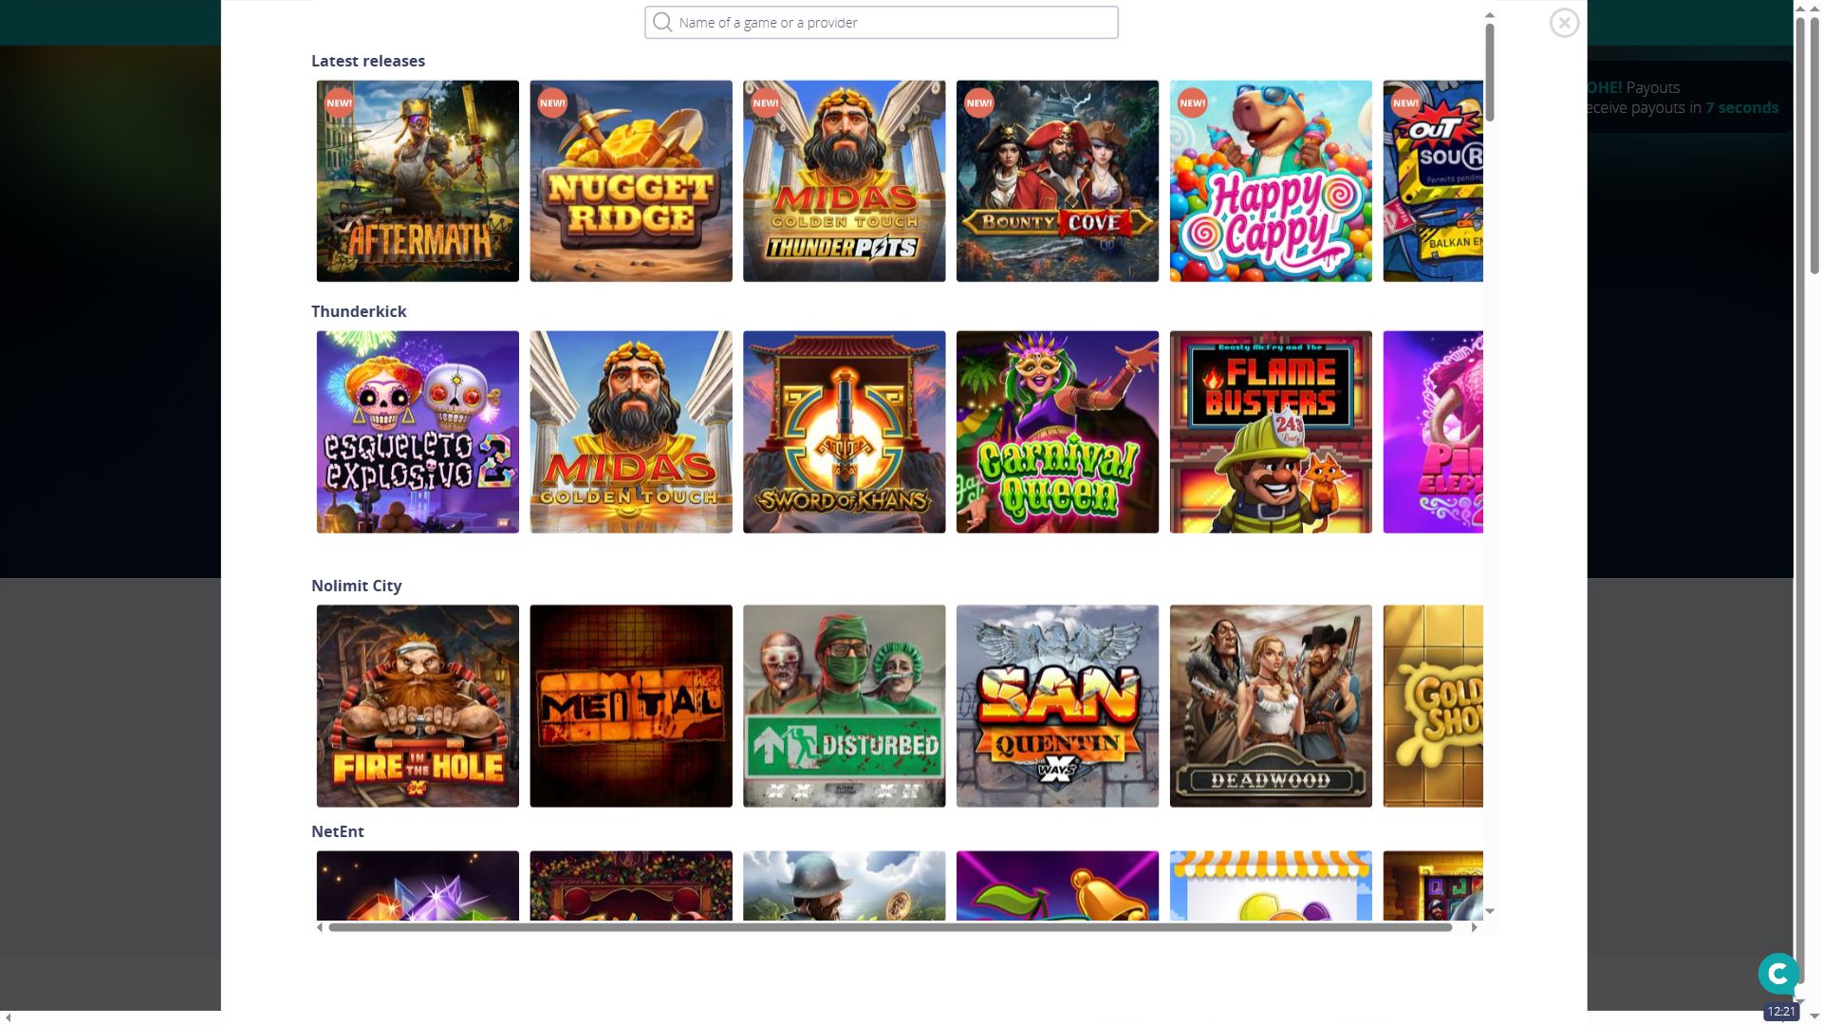The height and width of the screenshot is (1025, 1822).
Task: Click the Nolimit City provider heading
Action: click(x=357, y=586)
